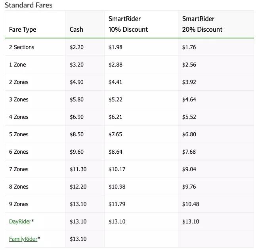
Task: Select the 1 Zone cash fare $3.20
Action: [x=76, y=65]
